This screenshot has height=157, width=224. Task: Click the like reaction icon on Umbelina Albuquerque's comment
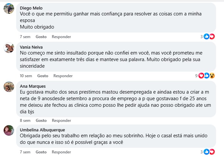(x=207, y=152)
